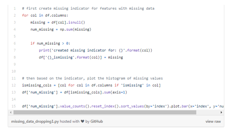The image size is (234, 132).
Task: Click the view raw link
Action: (213, 122)
